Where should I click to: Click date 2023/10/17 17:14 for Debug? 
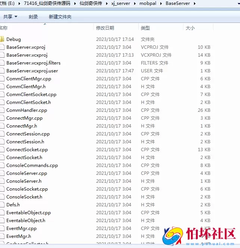(x=115, y=39)
